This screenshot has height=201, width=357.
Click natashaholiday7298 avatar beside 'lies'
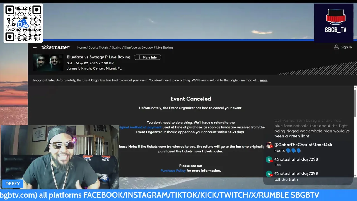pos(269,160)
